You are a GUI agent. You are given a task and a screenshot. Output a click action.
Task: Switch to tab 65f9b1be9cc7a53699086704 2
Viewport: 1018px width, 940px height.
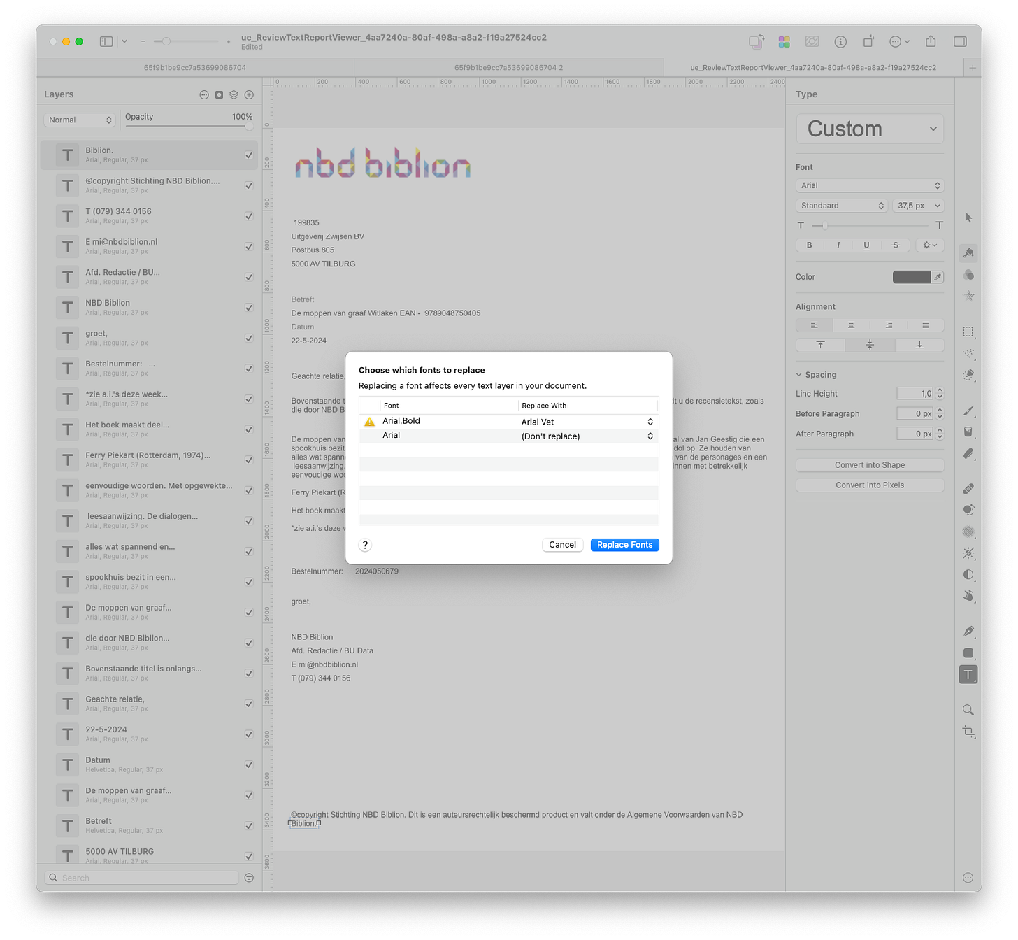coord(508,68)
